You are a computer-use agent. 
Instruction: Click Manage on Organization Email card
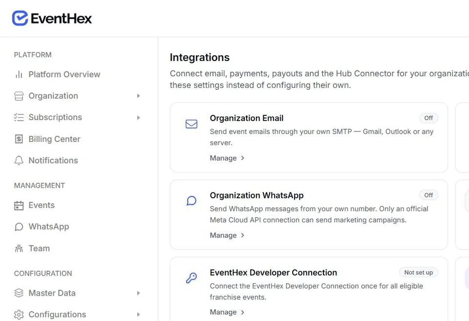pos(223,158)
